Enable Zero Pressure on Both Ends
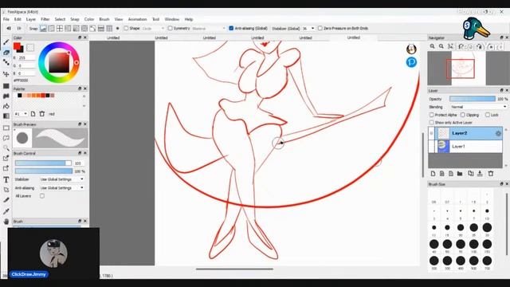Screen dimensions: 510x287 [x=320, y=29]
